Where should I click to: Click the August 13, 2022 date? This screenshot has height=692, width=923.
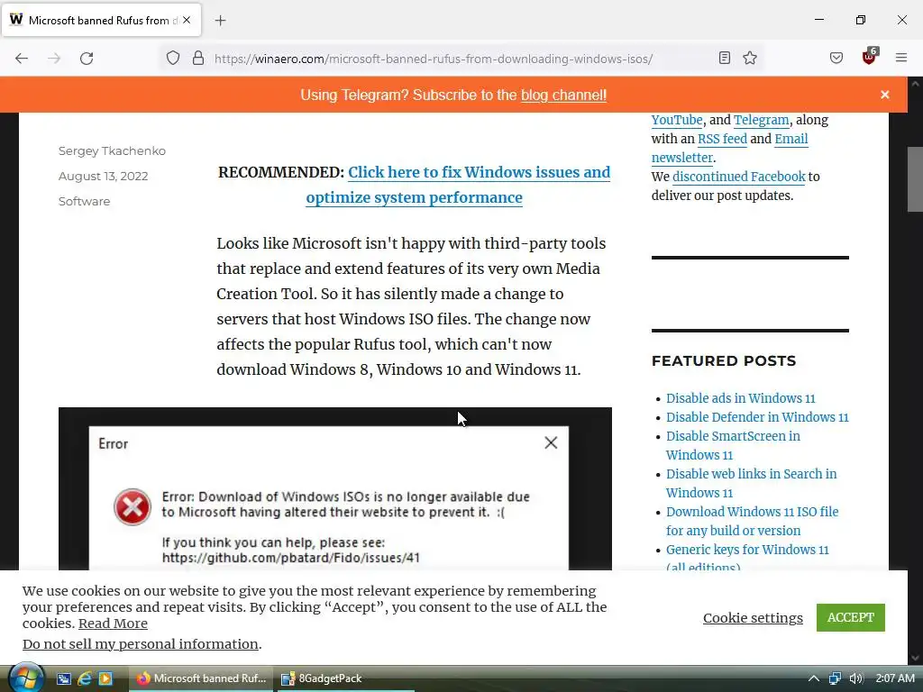103,176
